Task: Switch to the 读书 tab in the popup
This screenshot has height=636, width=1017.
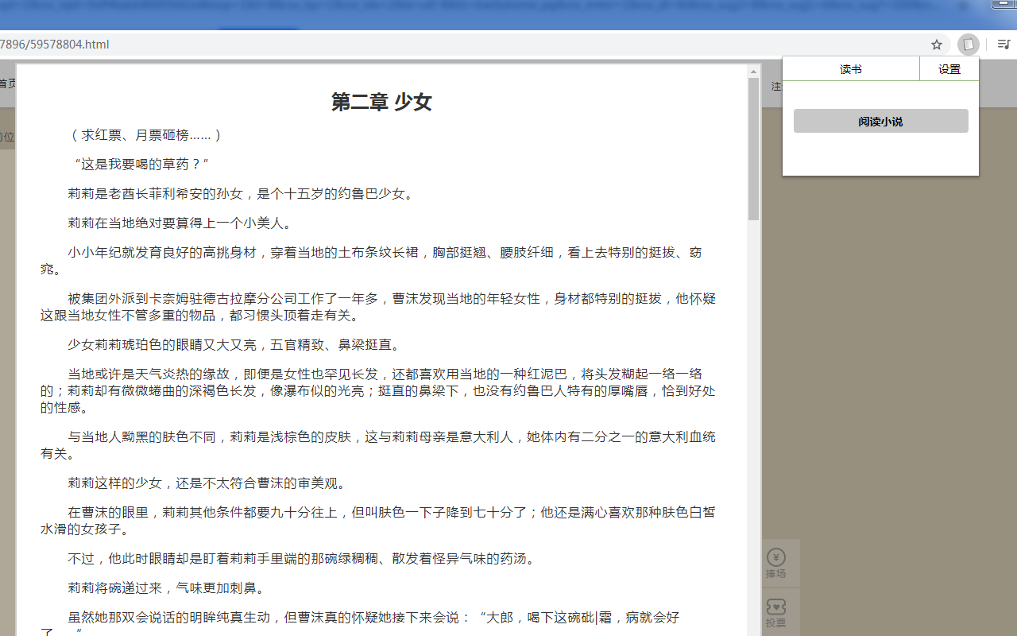Action: pos(850,68)
